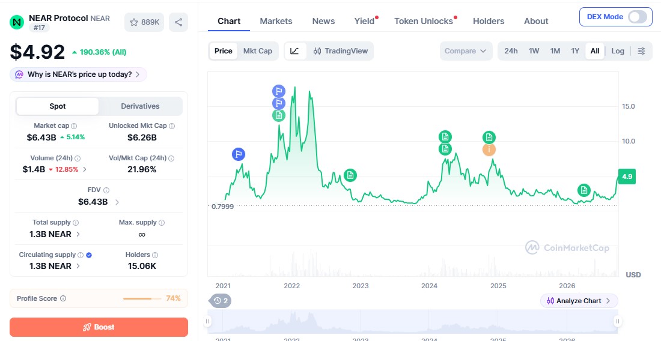Click the Boost button
This screenshot has height=341, width=661.
[99, 327]
